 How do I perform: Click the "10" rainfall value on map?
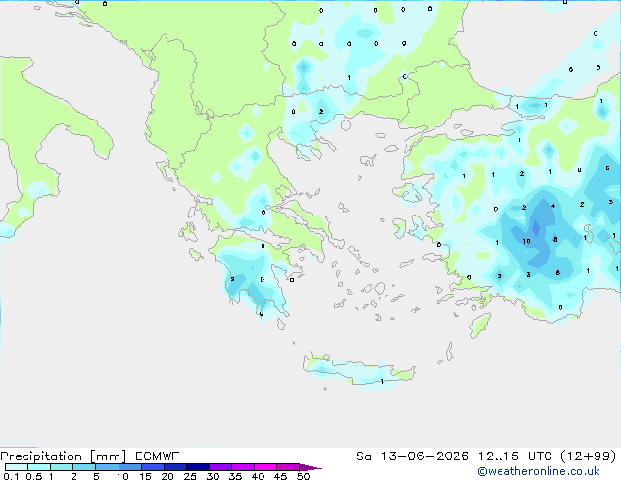pyautogui.click(x=526, y=242)
